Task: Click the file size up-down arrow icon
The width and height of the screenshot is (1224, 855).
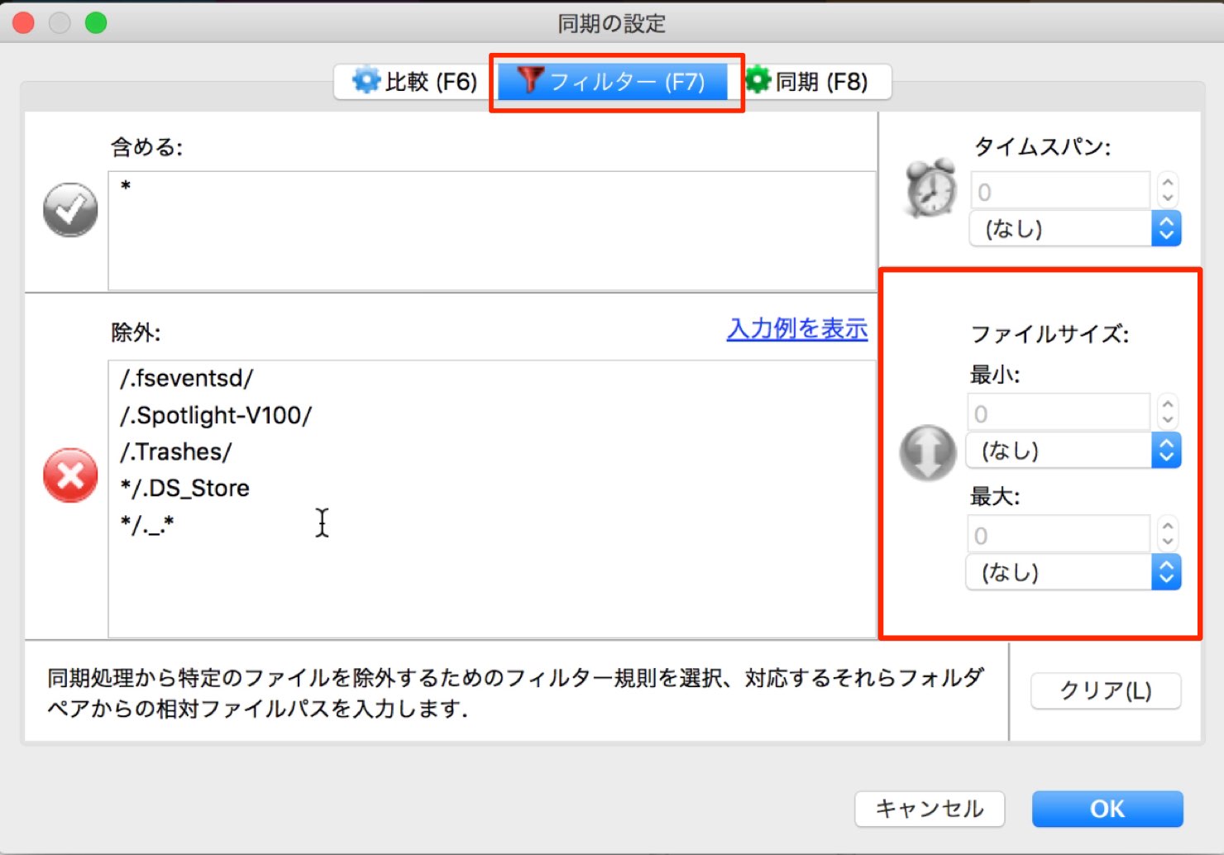Action: [x=928, y=452]
